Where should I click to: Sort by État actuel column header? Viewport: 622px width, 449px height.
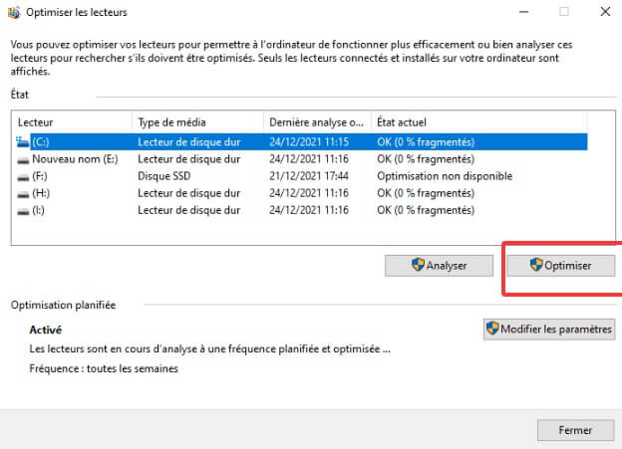click(x=479, y=122)
